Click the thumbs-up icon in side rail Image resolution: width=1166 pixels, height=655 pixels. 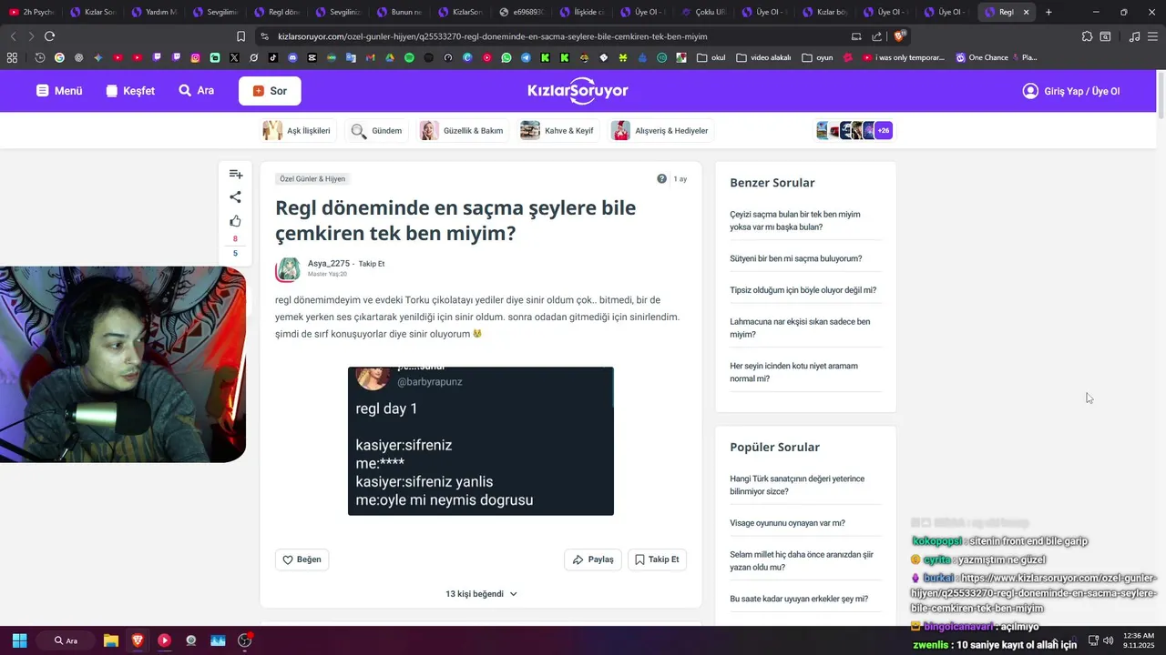pyautogui.click(x=235, y=221)
